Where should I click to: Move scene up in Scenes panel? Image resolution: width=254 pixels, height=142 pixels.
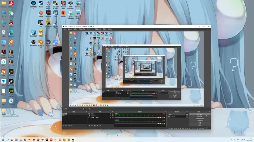[x=69, y=126]
